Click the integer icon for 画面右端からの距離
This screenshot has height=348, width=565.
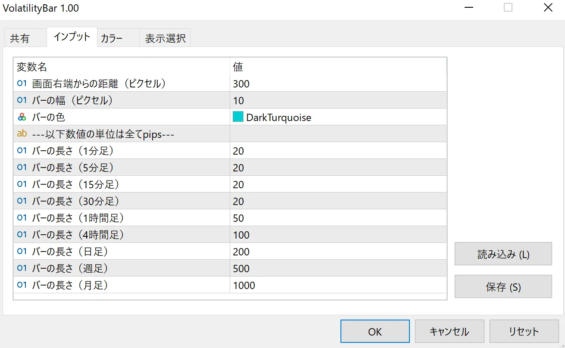[22, 84]
